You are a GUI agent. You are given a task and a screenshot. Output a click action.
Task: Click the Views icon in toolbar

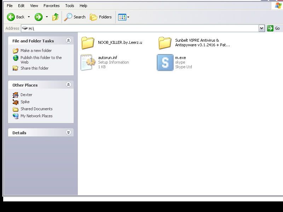coord(122,17)
